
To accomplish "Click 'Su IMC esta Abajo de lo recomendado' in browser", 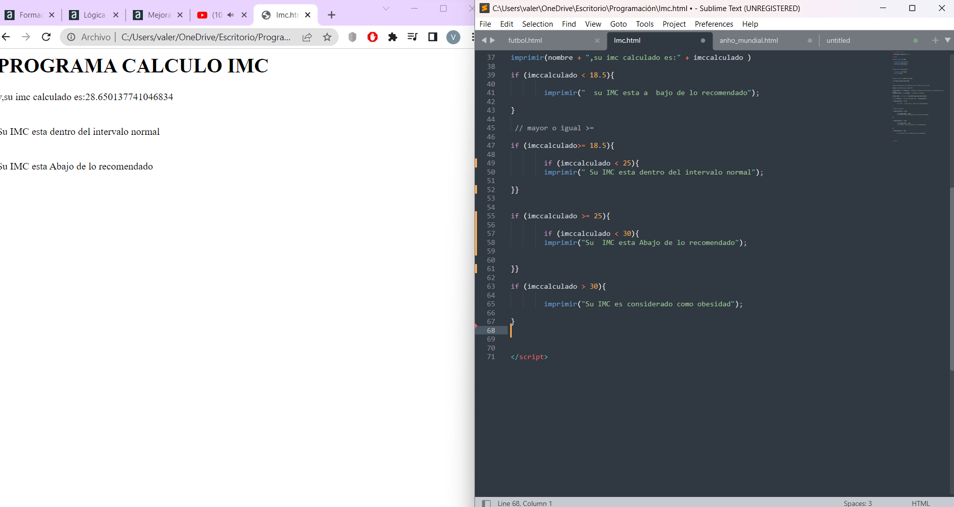I will (76, 166).
